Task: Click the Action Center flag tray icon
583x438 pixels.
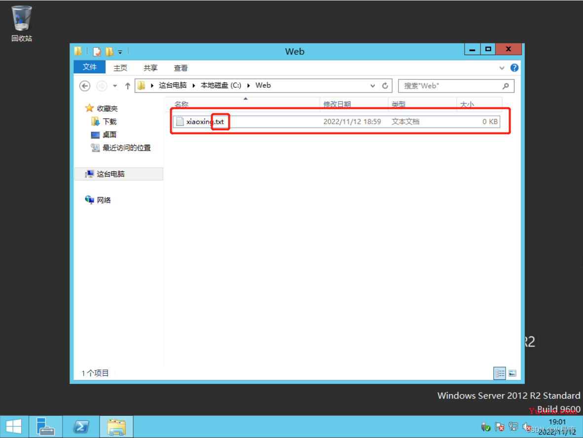Action: (x=500, y=427)
